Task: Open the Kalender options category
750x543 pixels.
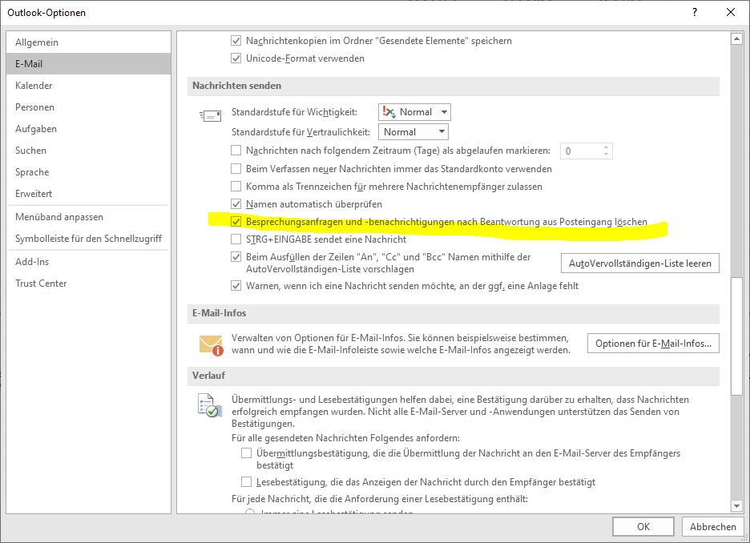Action: coord(88,86)
